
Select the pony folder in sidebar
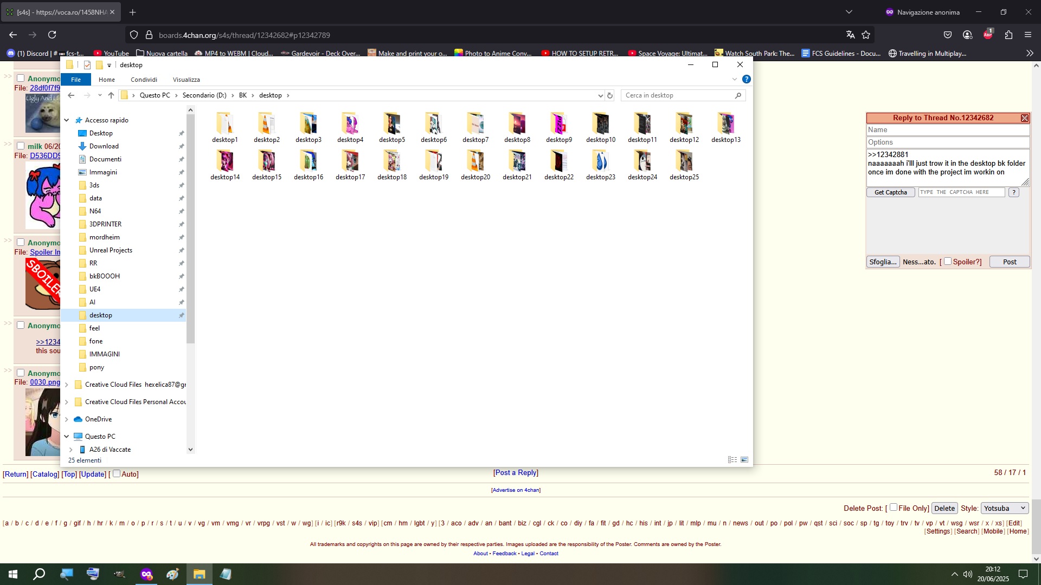pos(97,367)
